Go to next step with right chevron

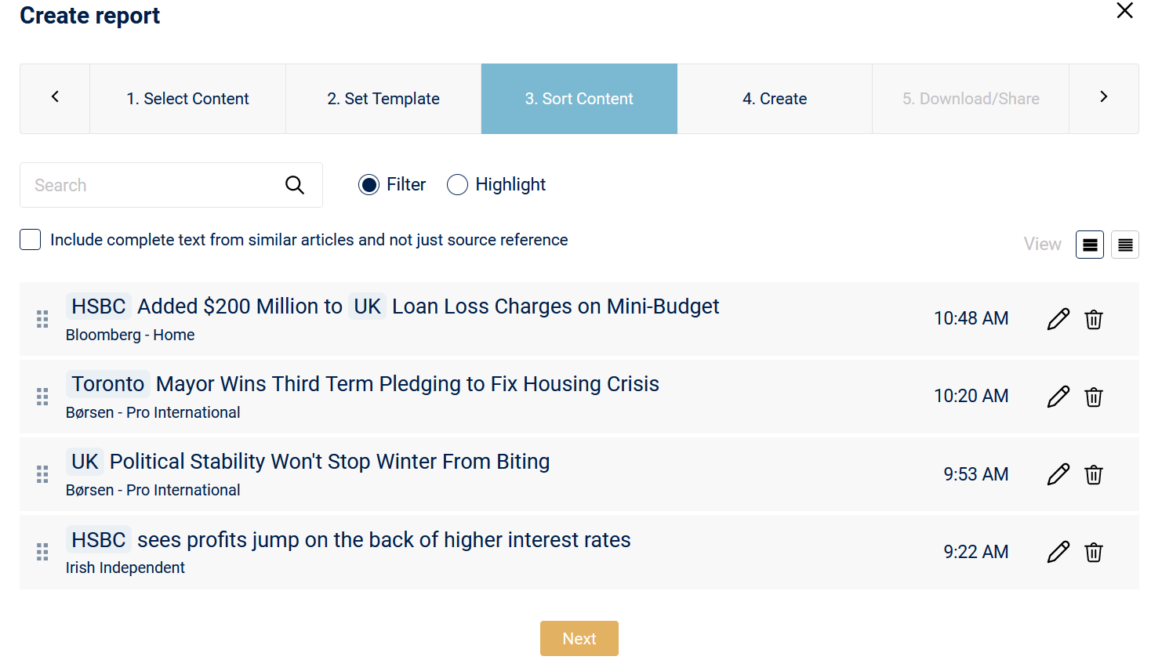pos(1104,97)
